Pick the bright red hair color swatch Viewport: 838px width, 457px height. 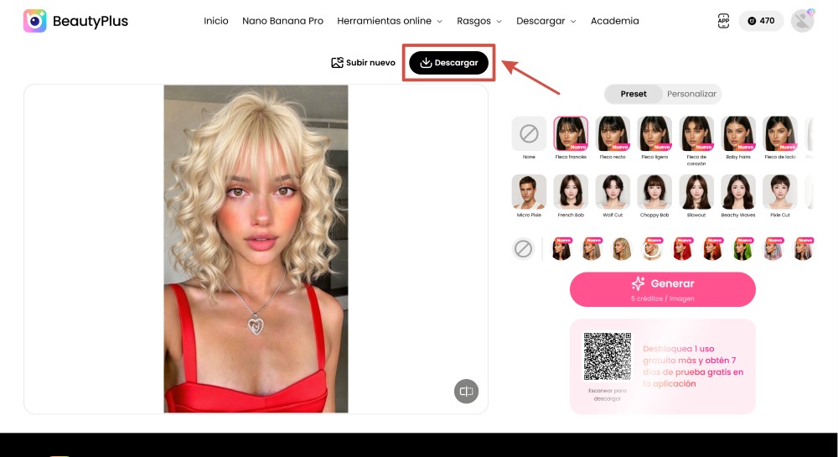point(682,248)
